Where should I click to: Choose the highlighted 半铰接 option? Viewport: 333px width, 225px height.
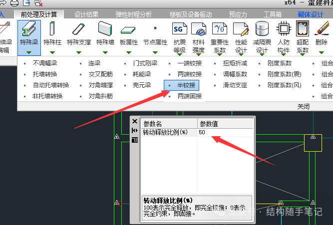coord(181,85)
